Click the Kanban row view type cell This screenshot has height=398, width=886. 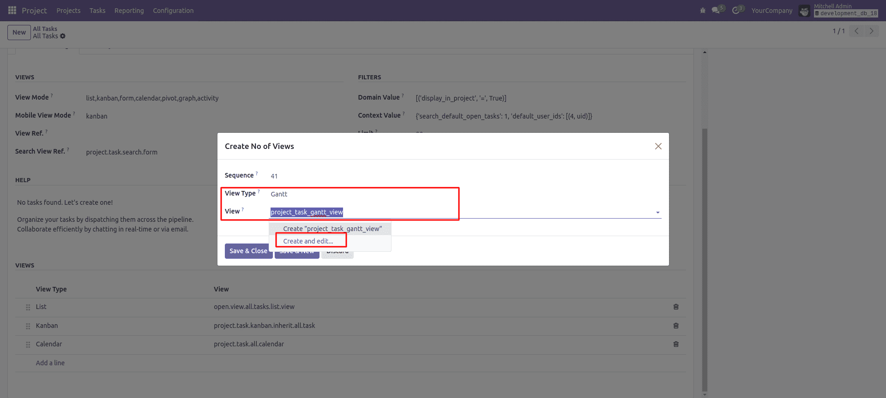point(47,326)
